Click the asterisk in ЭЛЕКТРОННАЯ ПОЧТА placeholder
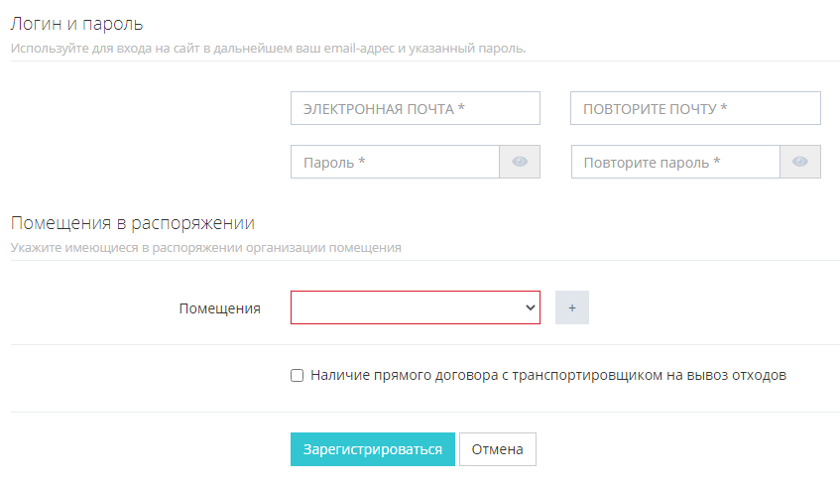 462,108
